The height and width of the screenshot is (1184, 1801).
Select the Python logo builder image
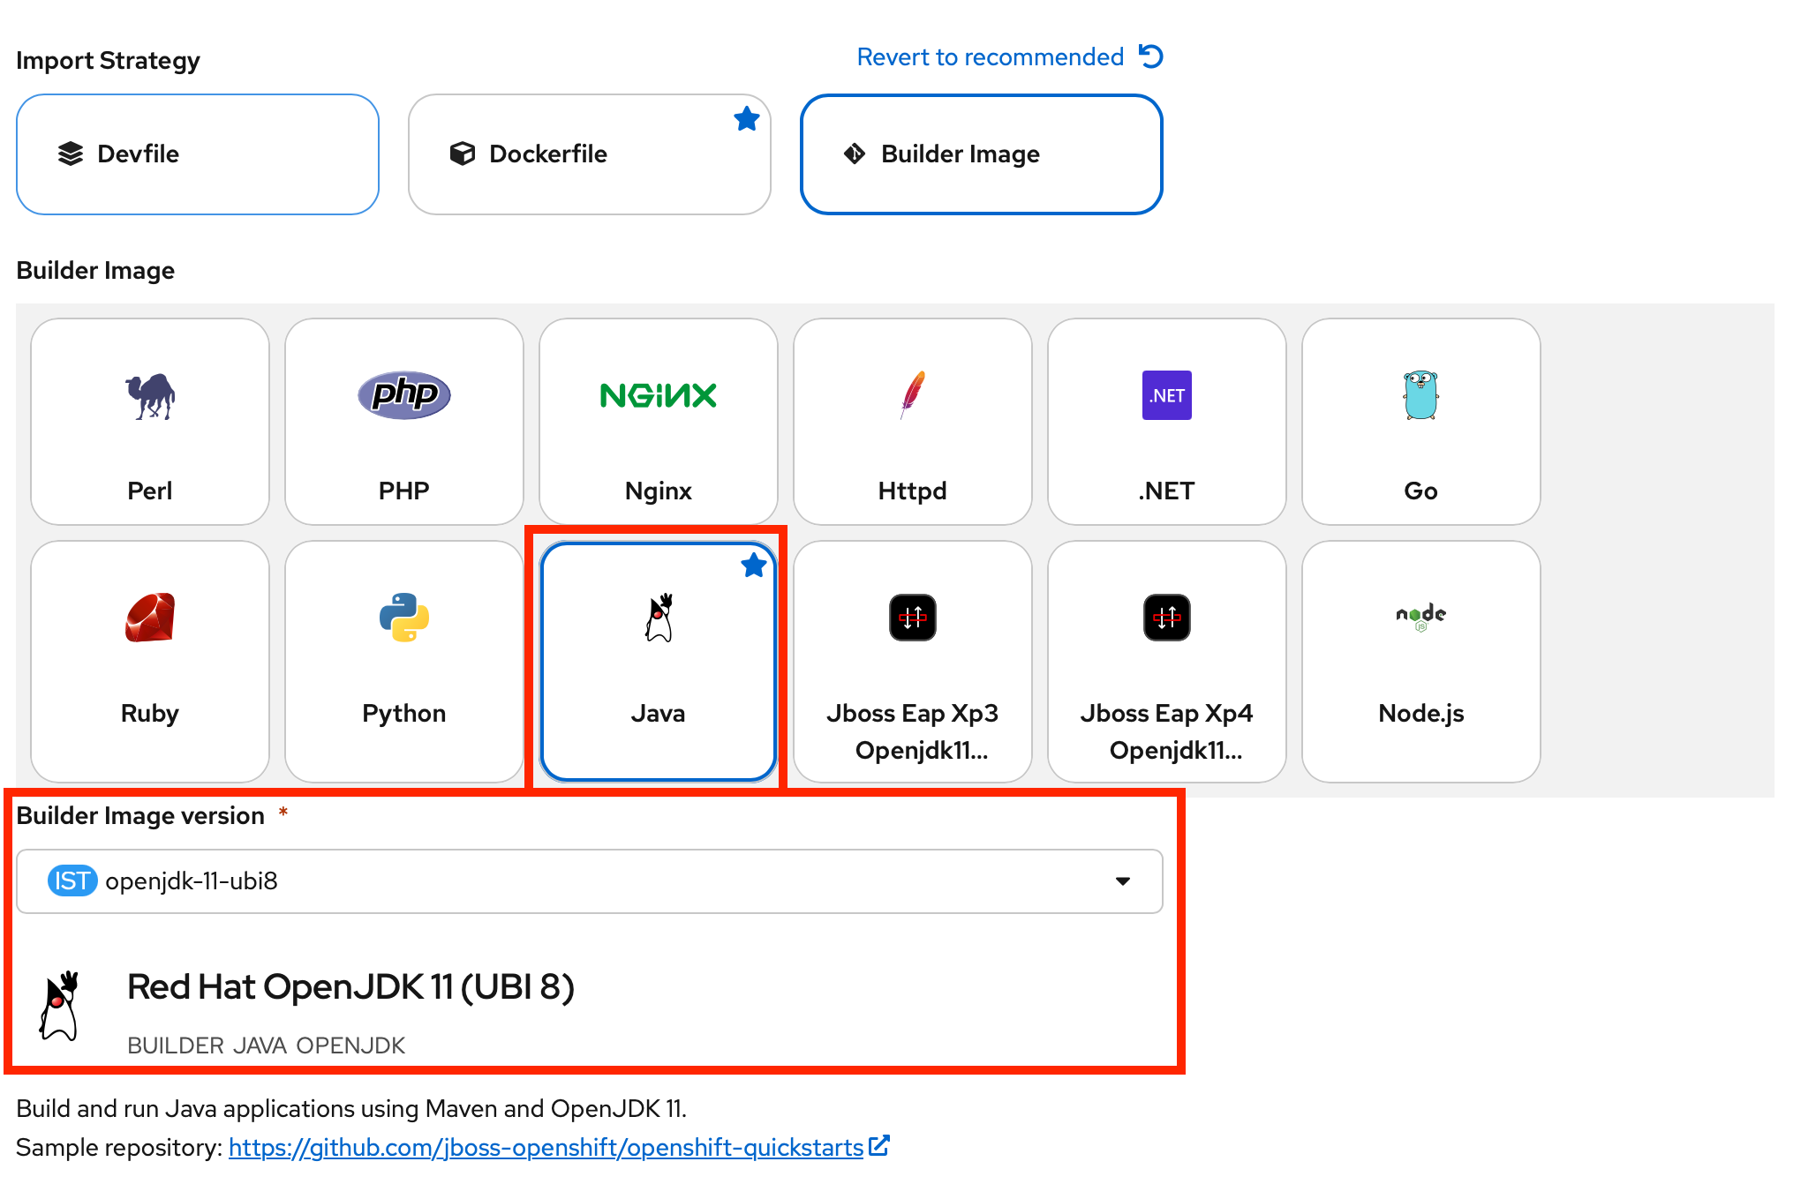404,618
